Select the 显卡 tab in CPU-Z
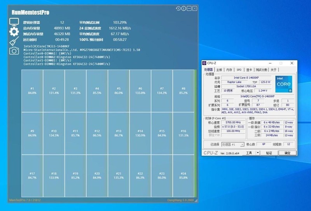 coord(249,70)
